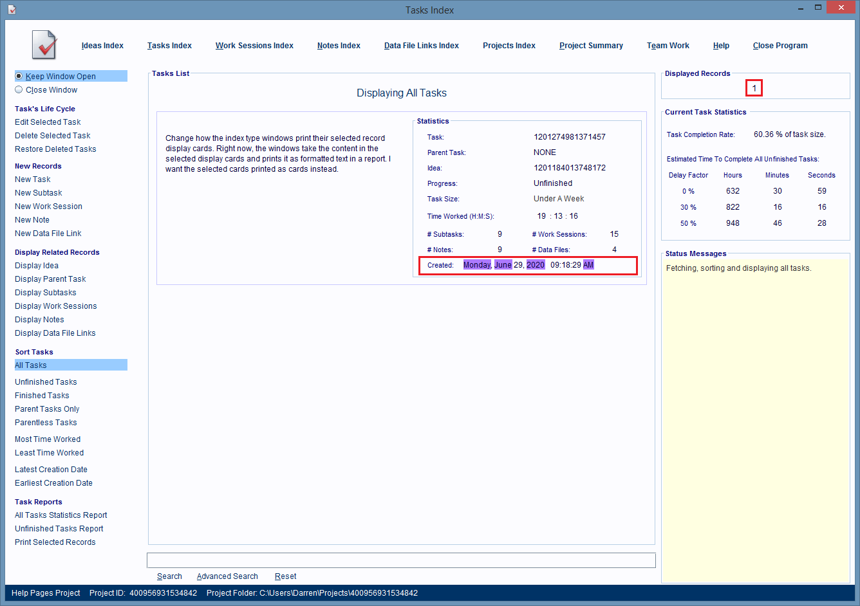Click the Displaying All Tasks heading
Viewport: 860px width, 606px height.
pos(402,93)
